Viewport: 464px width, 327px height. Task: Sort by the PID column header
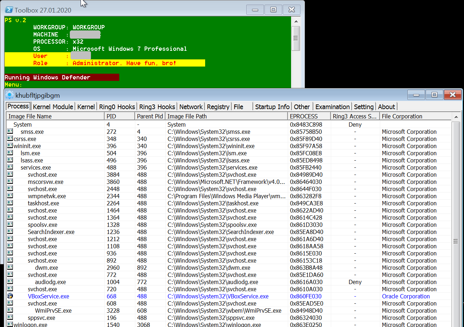click(120, 116)
